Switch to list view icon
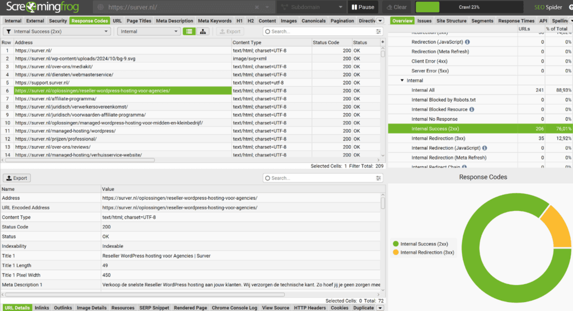Screen dimensions: 573x311 click(189, 31)
